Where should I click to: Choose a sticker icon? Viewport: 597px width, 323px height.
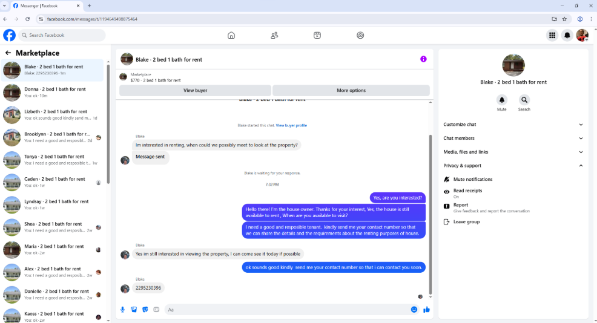(x=145, y=310)
